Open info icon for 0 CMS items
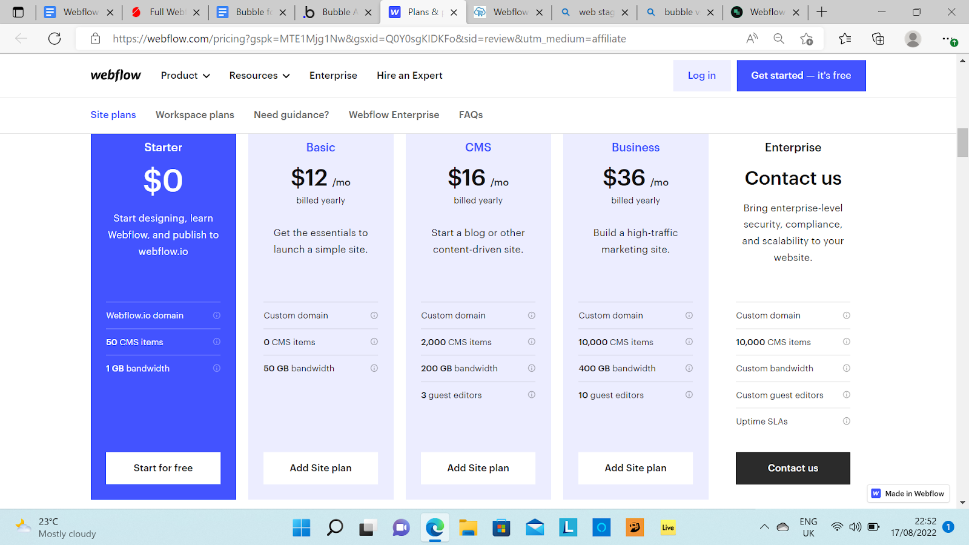This screenshot has height=545, width=969. 374,342
